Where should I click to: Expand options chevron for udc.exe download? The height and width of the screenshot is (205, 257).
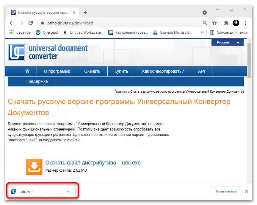pyautogui.click(x=68, y=192)
